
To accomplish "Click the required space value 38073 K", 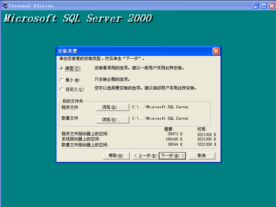I will pos(175,134).
